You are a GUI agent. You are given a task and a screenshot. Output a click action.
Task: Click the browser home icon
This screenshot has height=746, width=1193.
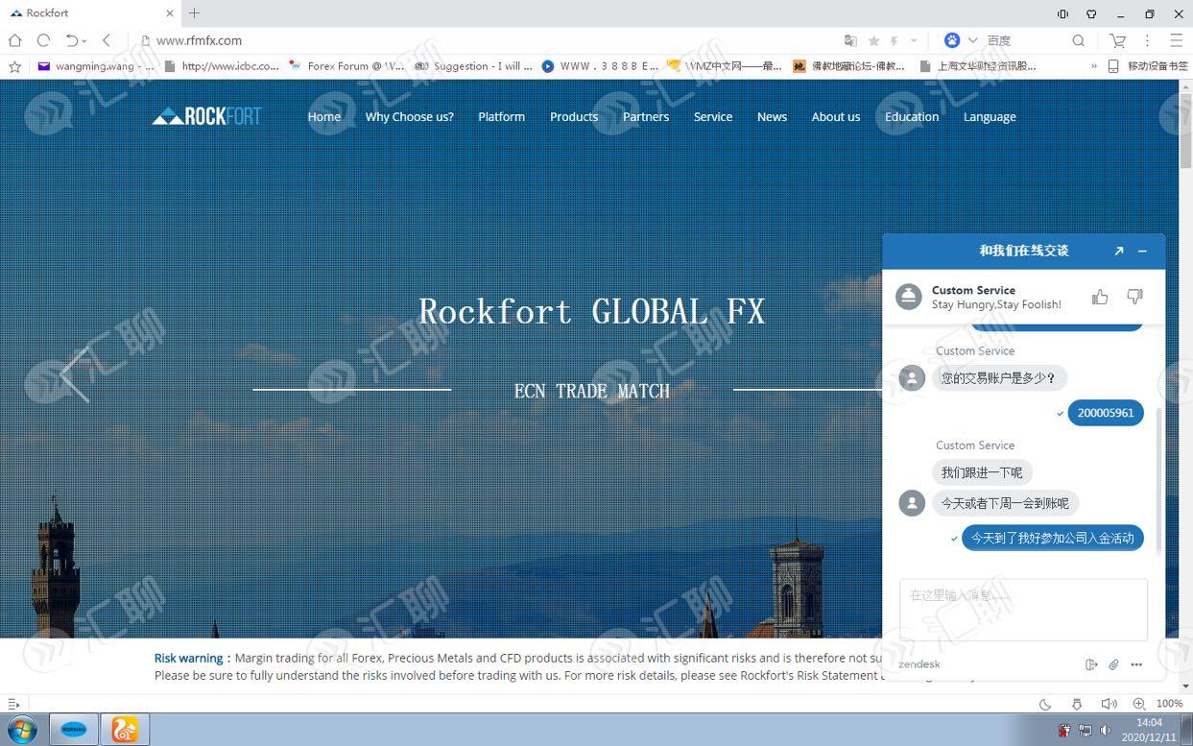click(x=14, y=40)
